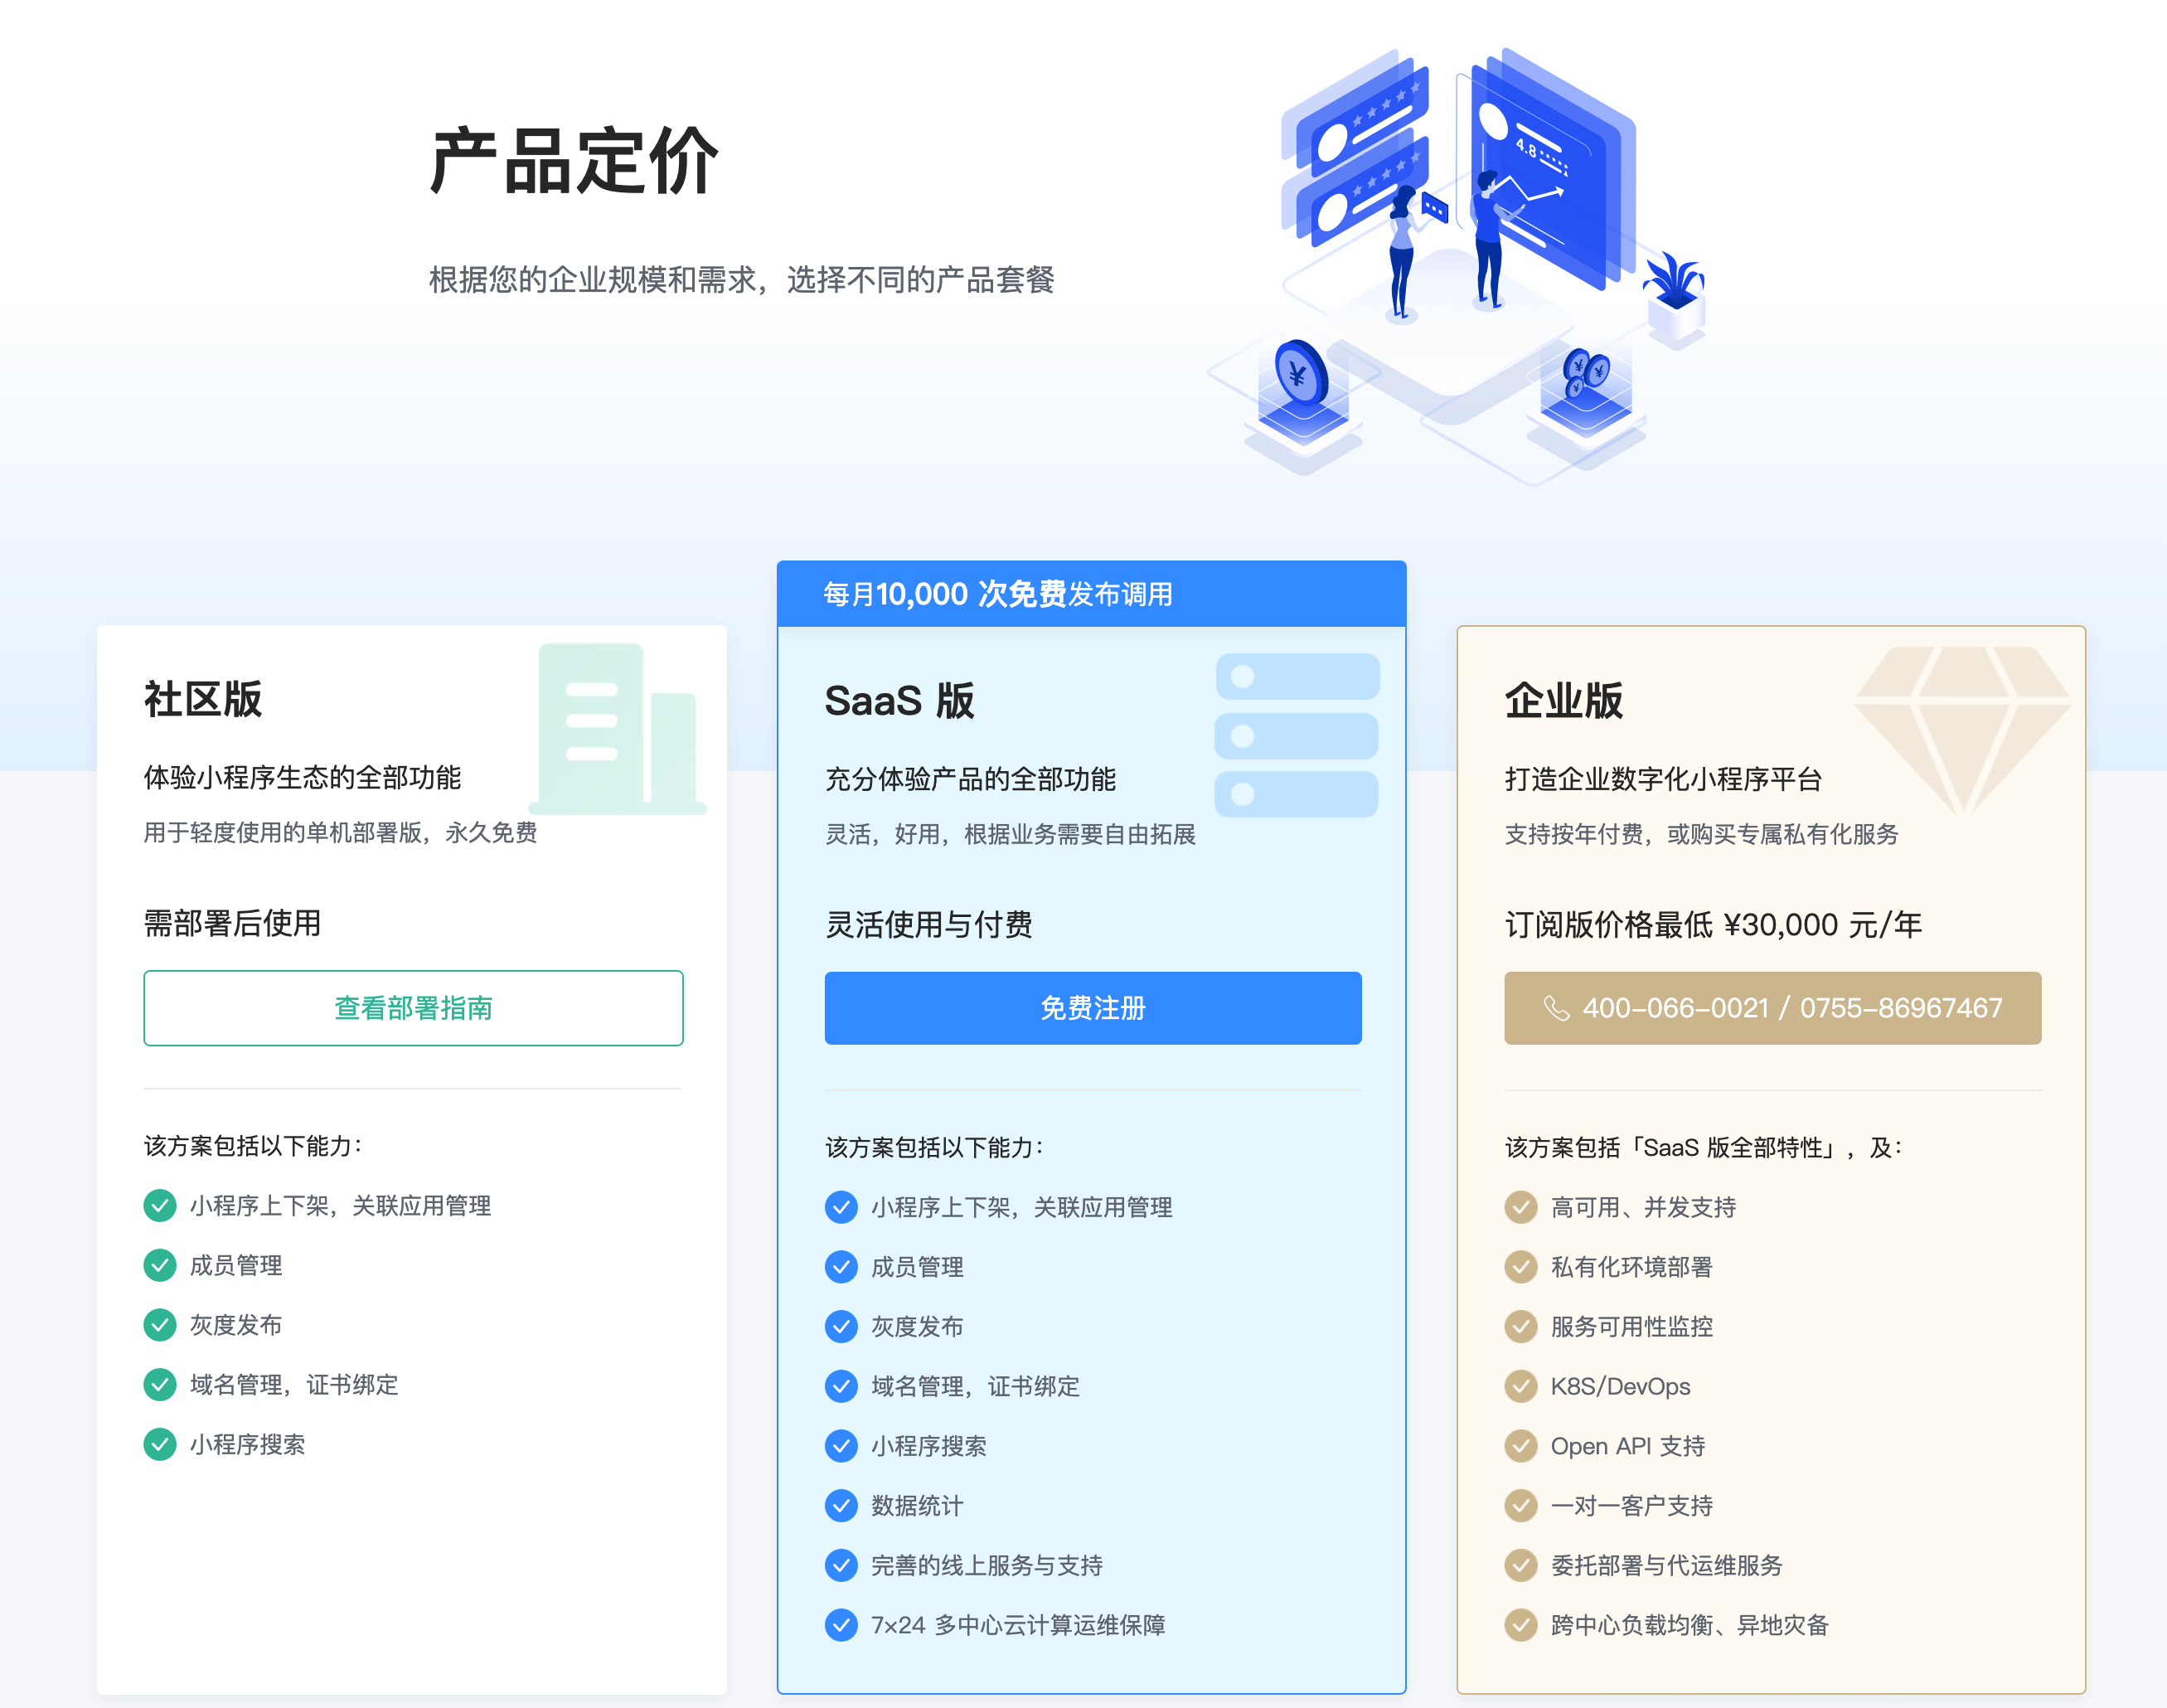Click the 灵活使用与付费 text
Viewport: 2167px width, 1708px height.
(x=929, y=925)
